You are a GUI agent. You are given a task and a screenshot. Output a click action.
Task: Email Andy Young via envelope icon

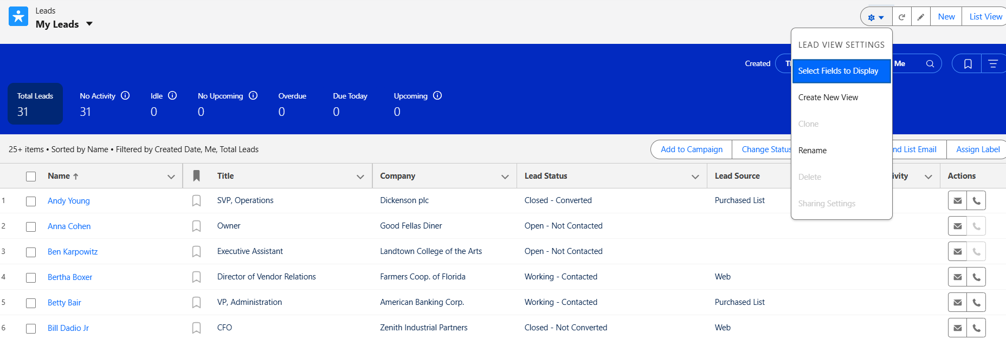(x=958, y=201)
